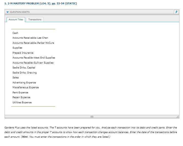Click the Prepaid Insurance account title

[23, 53]
